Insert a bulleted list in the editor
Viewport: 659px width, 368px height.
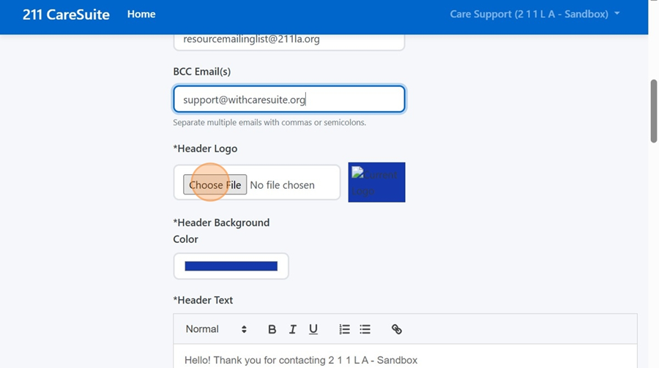coord(365,329)
